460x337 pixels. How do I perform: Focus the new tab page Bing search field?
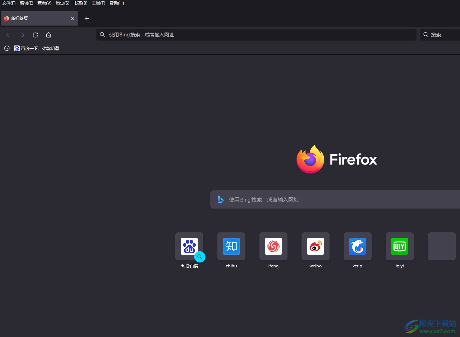pos(335,199)
